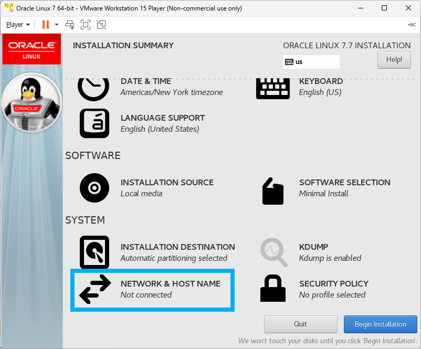The image size is (421, 349).
Task: Pause the virtual machine
Action: [x=46, y=25]
